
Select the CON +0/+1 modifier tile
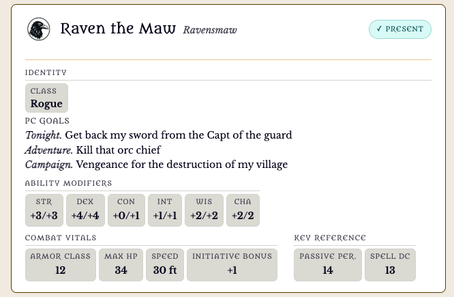[x=126, y=210]
